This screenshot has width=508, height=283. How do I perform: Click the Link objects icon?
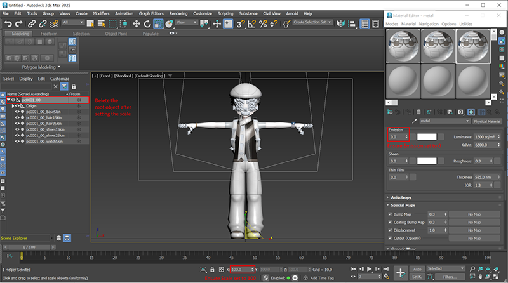tap(32, 23)
